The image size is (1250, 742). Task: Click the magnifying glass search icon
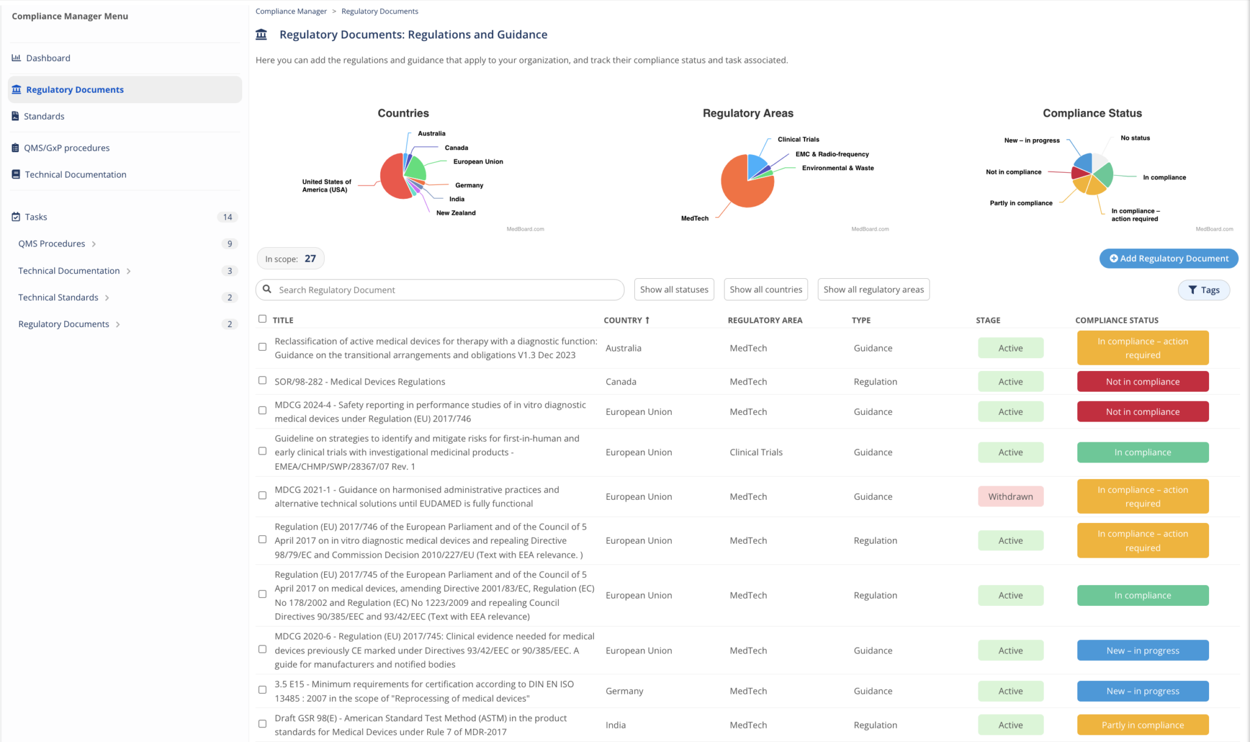coord(267,289)
